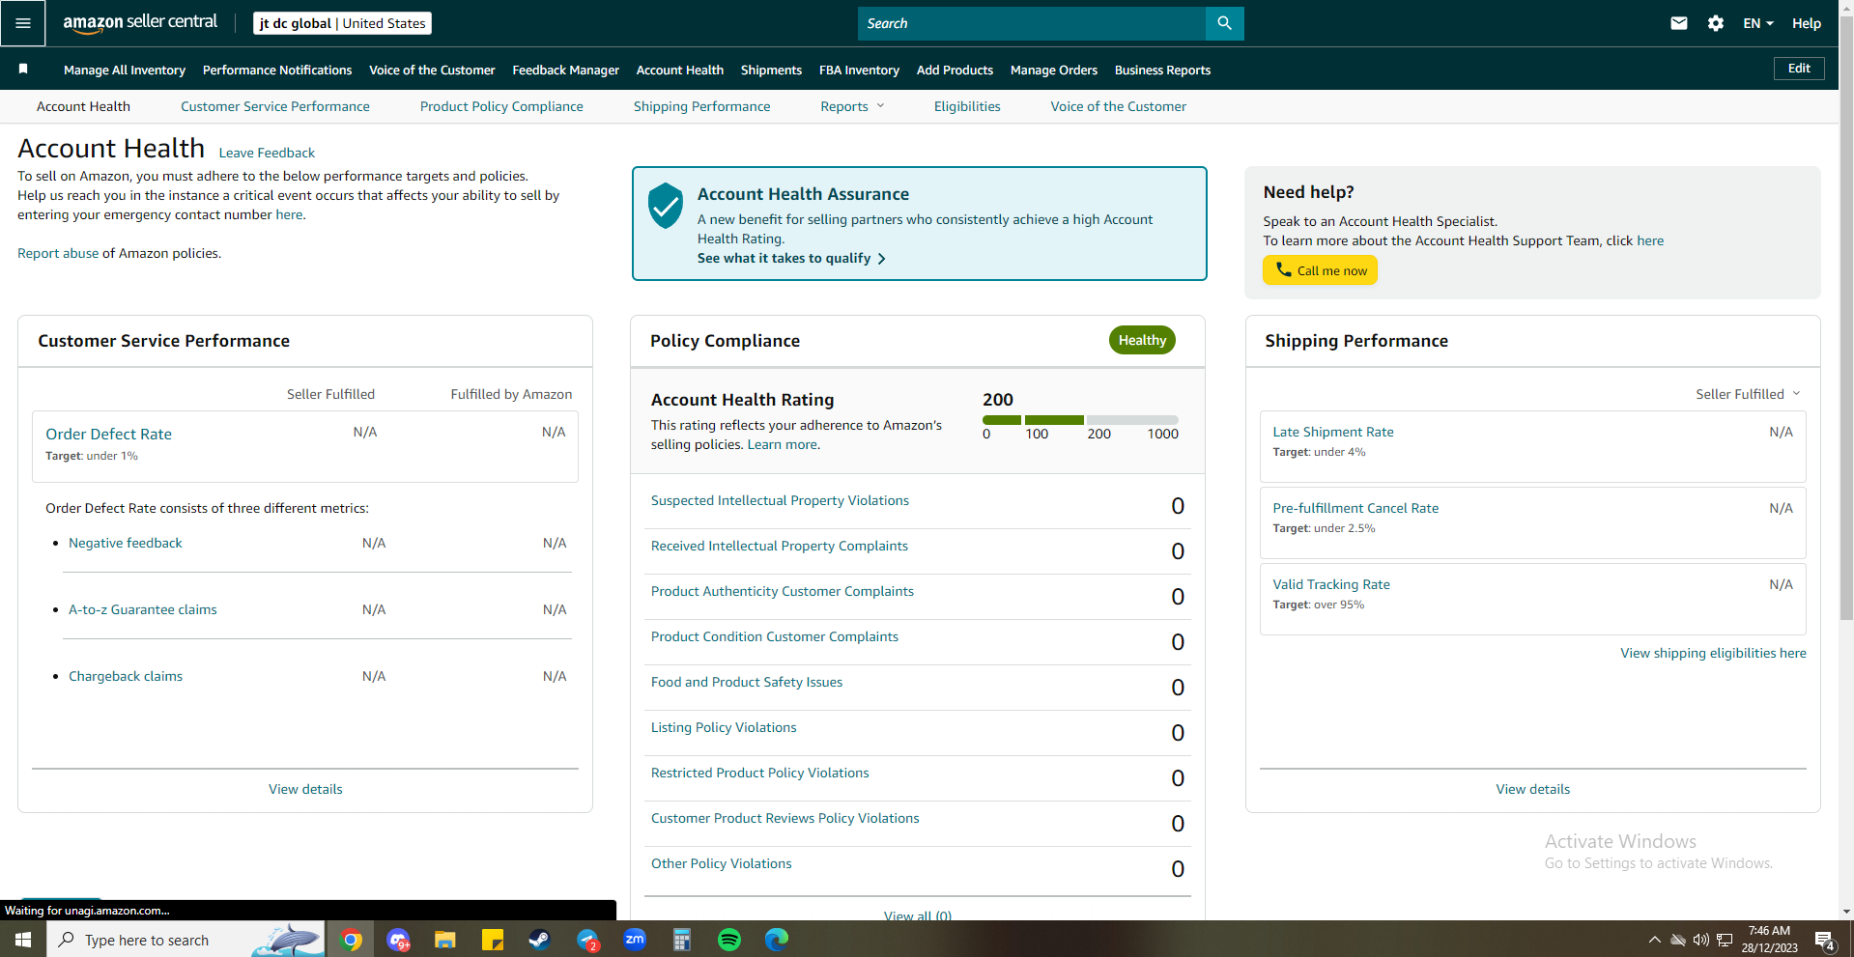This screenshot has height=957, width=1854.
Task: Open the Windows Start menu
Action: [x=23, y=940]
